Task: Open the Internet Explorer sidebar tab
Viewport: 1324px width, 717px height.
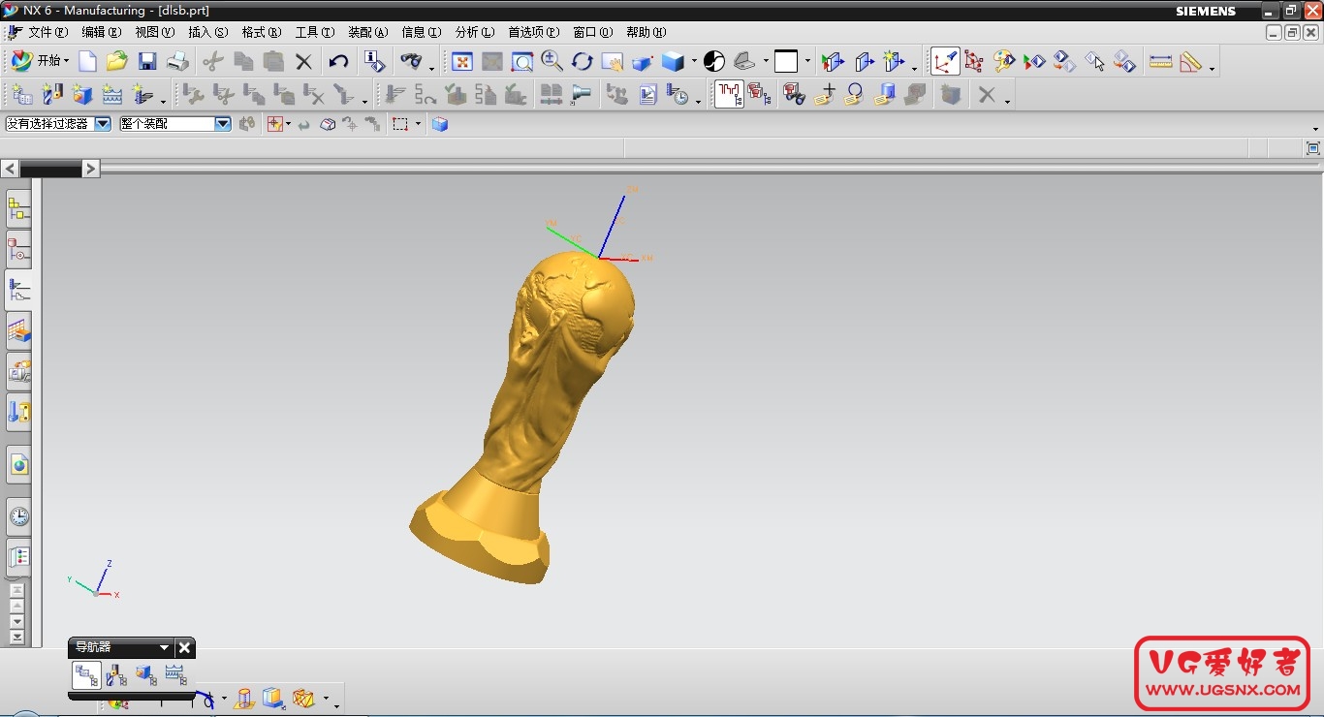Action: pyautogui.click(x=18, y=465)
